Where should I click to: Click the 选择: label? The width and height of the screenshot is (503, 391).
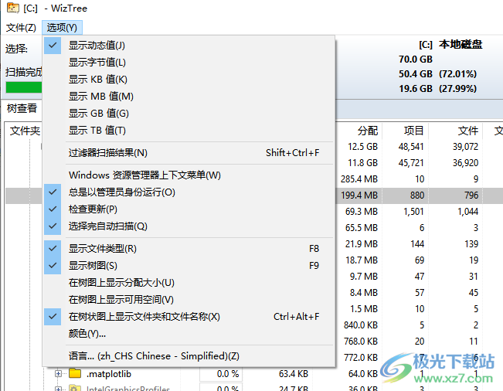pyautogui.click(x=16, y=49)
